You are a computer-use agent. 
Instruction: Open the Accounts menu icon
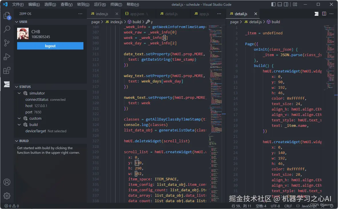point(7,182)
